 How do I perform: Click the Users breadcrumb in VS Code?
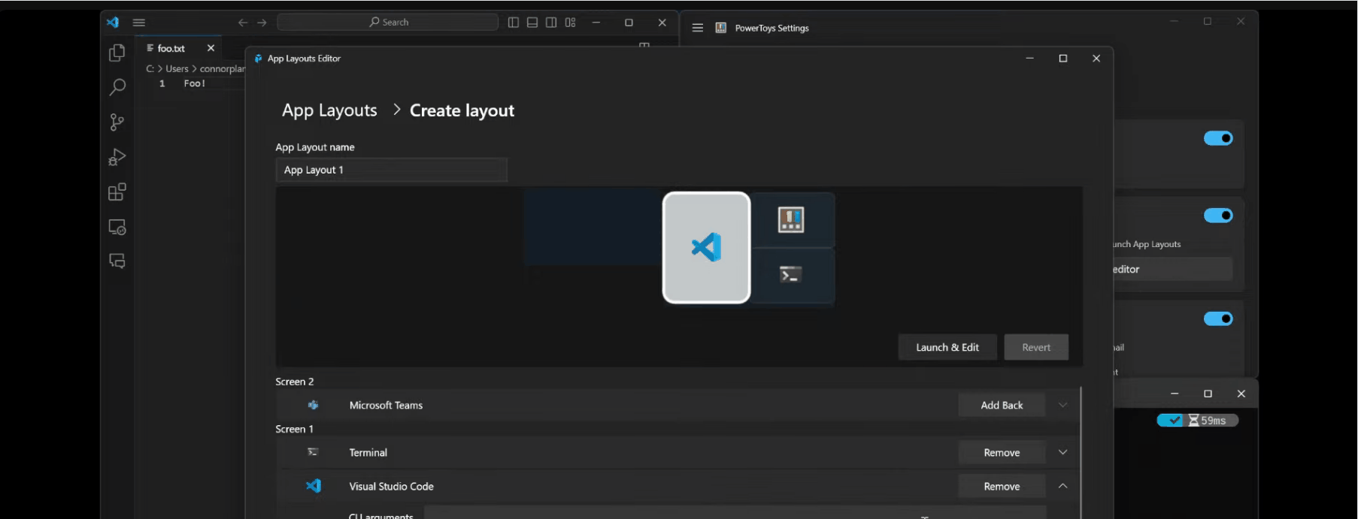pyautogui.click(x=177, y=68)
